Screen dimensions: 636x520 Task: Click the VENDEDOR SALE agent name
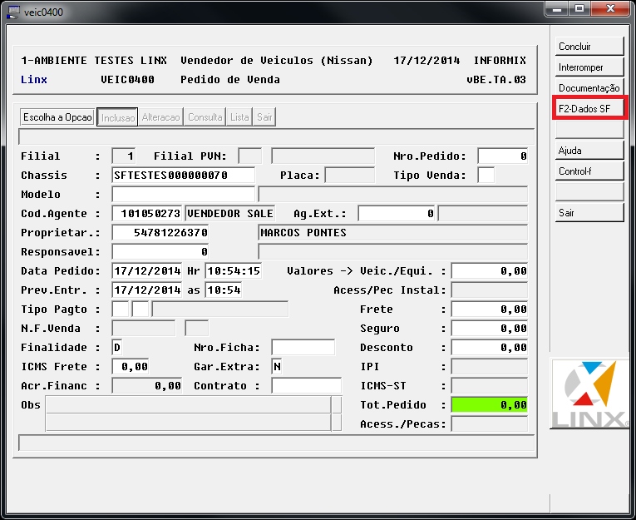click(230, 213)
